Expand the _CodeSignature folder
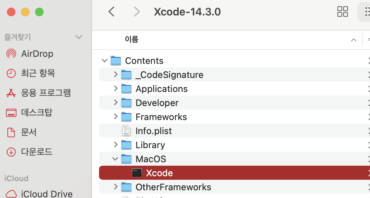Viewport: 370px width, 198px height. tap(115, 74)
